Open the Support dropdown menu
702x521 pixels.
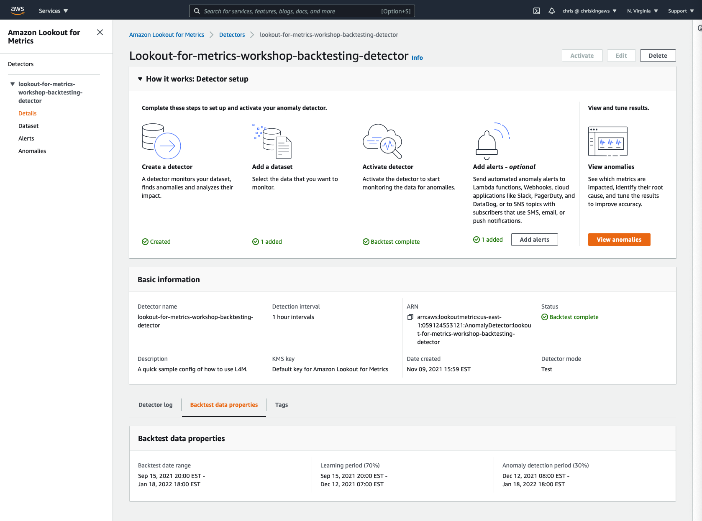pyautogui.click(x=681, y=11)
